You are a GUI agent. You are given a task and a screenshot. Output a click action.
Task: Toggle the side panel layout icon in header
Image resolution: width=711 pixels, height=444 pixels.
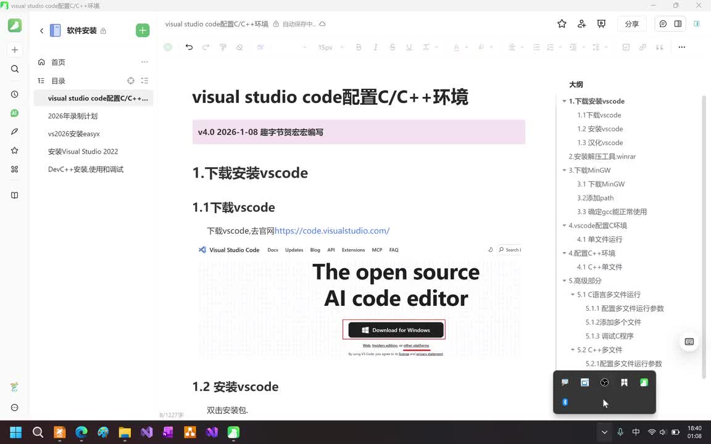click(678, 24)
